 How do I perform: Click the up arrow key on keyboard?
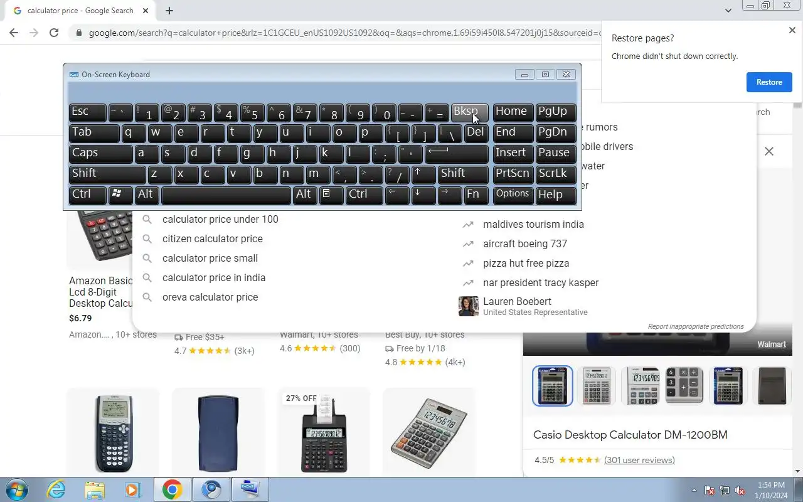click(x=423, y=174)
